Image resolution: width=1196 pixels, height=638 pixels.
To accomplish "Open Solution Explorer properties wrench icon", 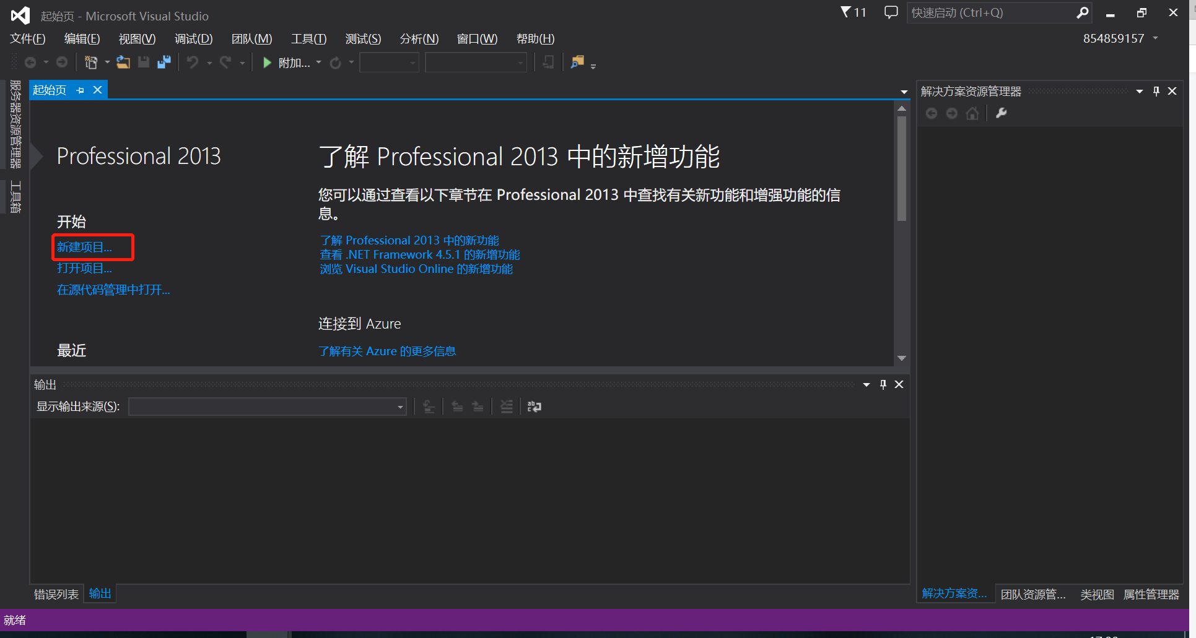I will (1002, 113).
